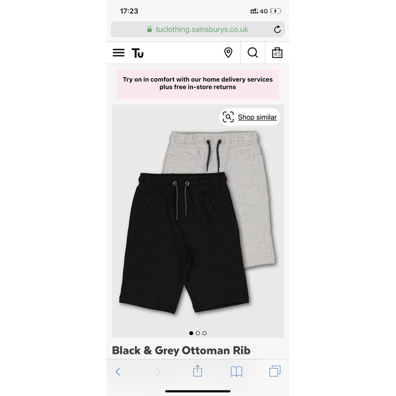Viewport: 396px width, 396px height.
Task: Tap the visual search camera icon
Action: pos(228,117)
